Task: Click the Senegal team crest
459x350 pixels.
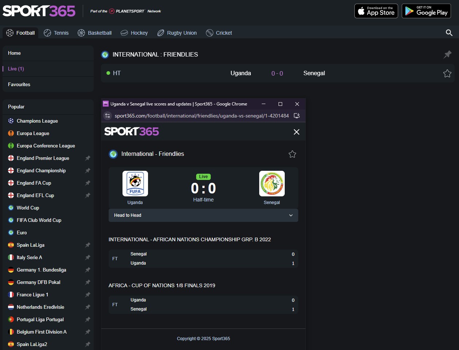Action: [272, 184]
